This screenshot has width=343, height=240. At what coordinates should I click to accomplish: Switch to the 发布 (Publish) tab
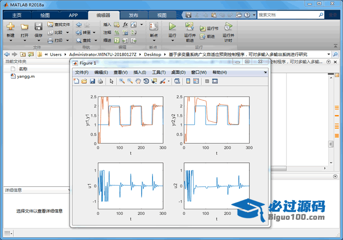click(133, 15)
